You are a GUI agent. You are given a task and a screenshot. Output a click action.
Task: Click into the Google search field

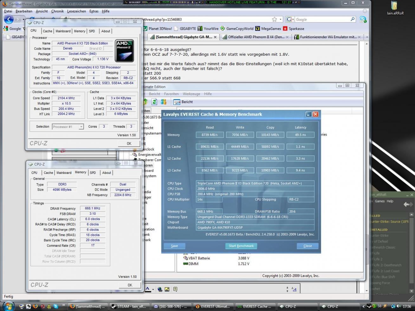pyautogui.click(x=322, y=19)
